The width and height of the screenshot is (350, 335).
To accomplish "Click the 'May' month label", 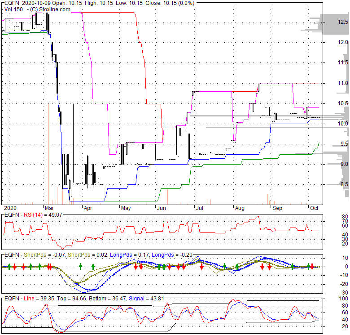I will pos(126,208).
